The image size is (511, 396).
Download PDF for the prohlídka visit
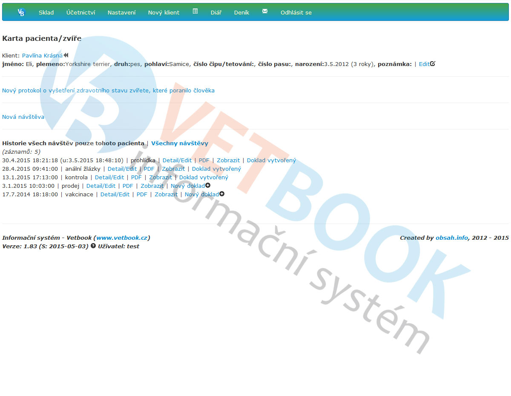(x=204, y=160)
